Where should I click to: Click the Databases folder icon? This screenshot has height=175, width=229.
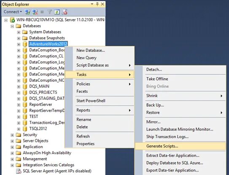click(x=19, y=26)
